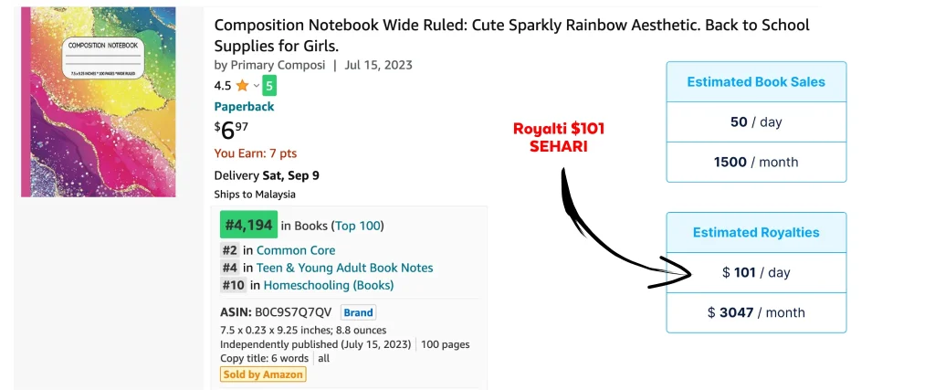Open the Composition Notebook Wide Ruled title

pyautogui.click(x=511, y=36)
